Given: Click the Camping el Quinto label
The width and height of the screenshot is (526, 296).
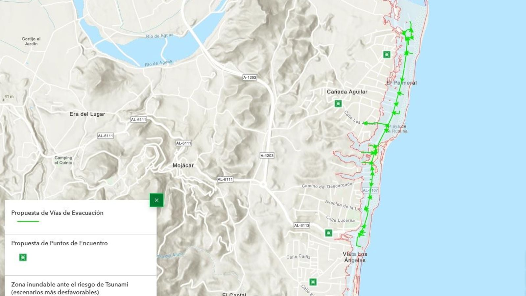Looking at the screenshot, I should 63,160.
